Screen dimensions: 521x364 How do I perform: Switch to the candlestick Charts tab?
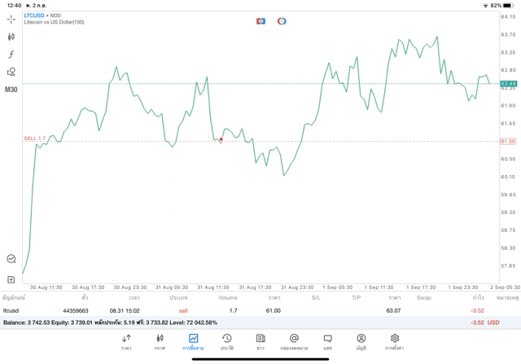(x=160, y=340)
